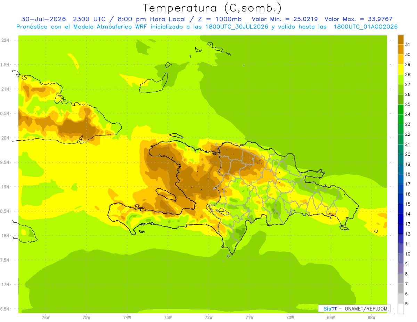Click the 72W longitude label
The height and width of the screenshot is (322, 417).
208,317
